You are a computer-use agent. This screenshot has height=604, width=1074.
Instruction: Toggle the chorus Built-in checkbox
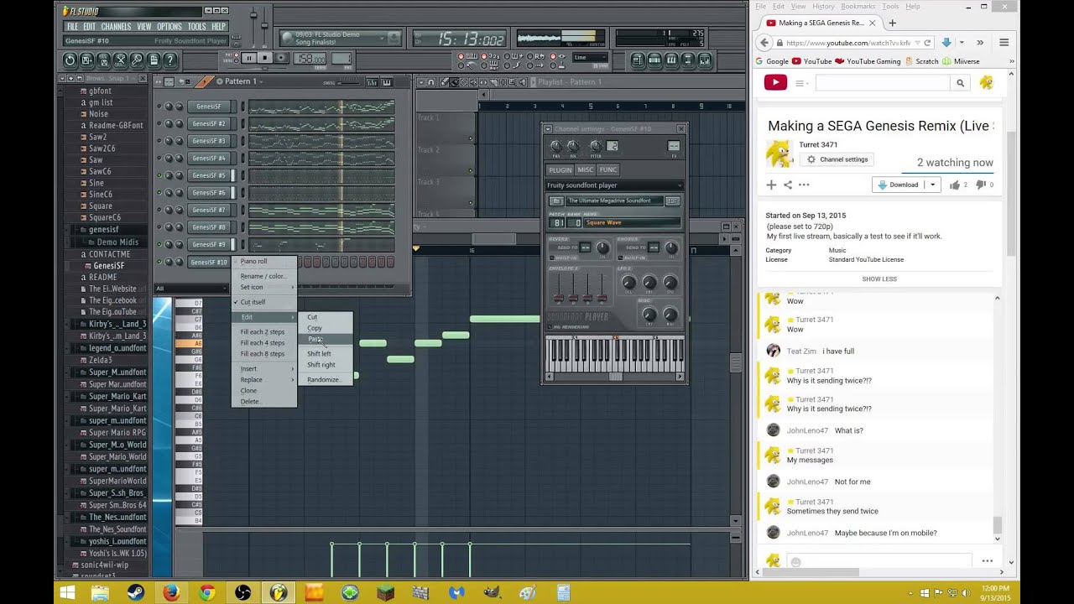click(x=620, y=258)
